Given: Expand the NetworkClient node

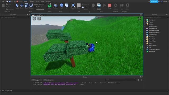Looking at the screenshot, I should coord(145,26).
